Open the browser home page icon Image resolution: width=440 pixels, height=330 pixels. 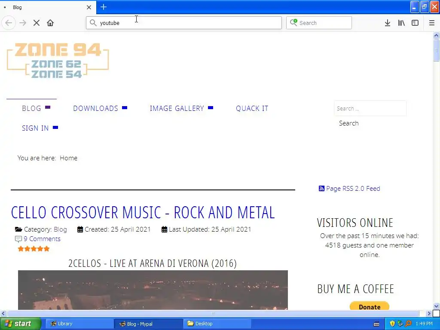point(50,23)
